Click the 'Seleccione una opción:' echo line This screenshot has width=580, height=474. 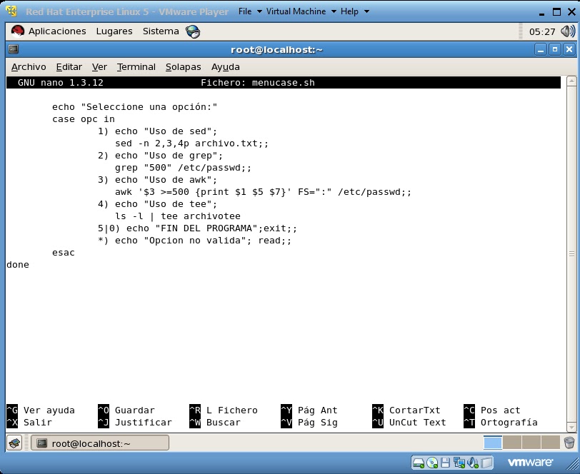134,107
